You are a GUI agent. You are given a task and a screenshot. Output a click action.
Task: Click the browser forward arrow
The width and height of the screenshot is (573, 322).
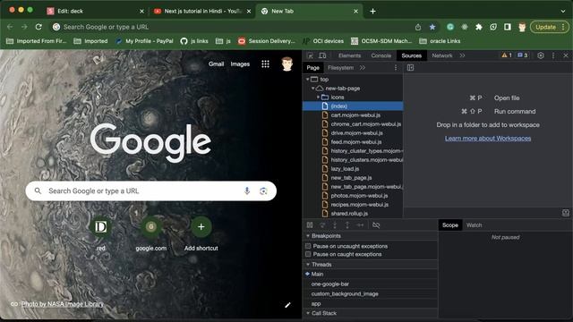(24, 27)
